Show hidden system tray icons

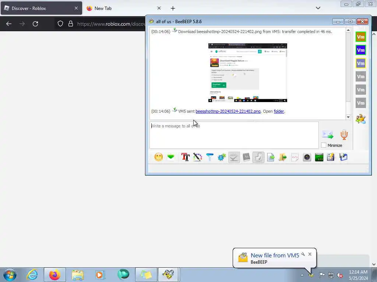click(x=302, y=275)
